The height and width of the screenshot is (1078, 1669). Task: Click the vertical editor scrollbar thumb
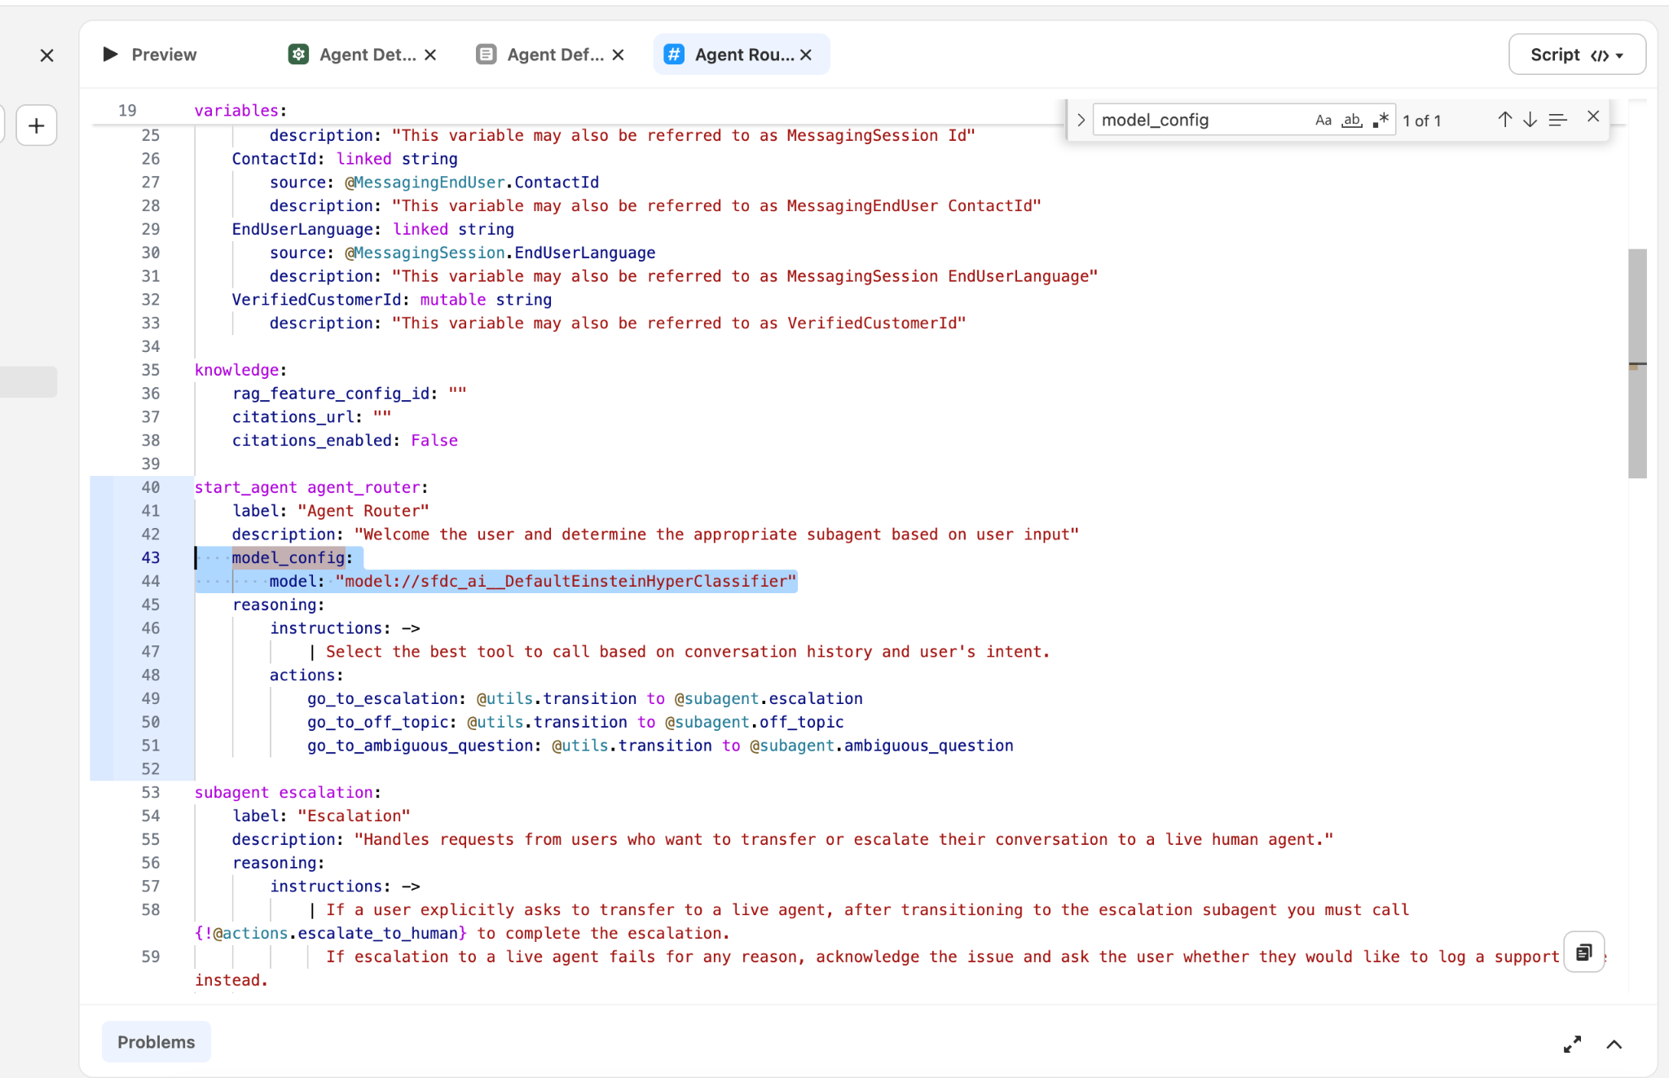click(1637, 363)
